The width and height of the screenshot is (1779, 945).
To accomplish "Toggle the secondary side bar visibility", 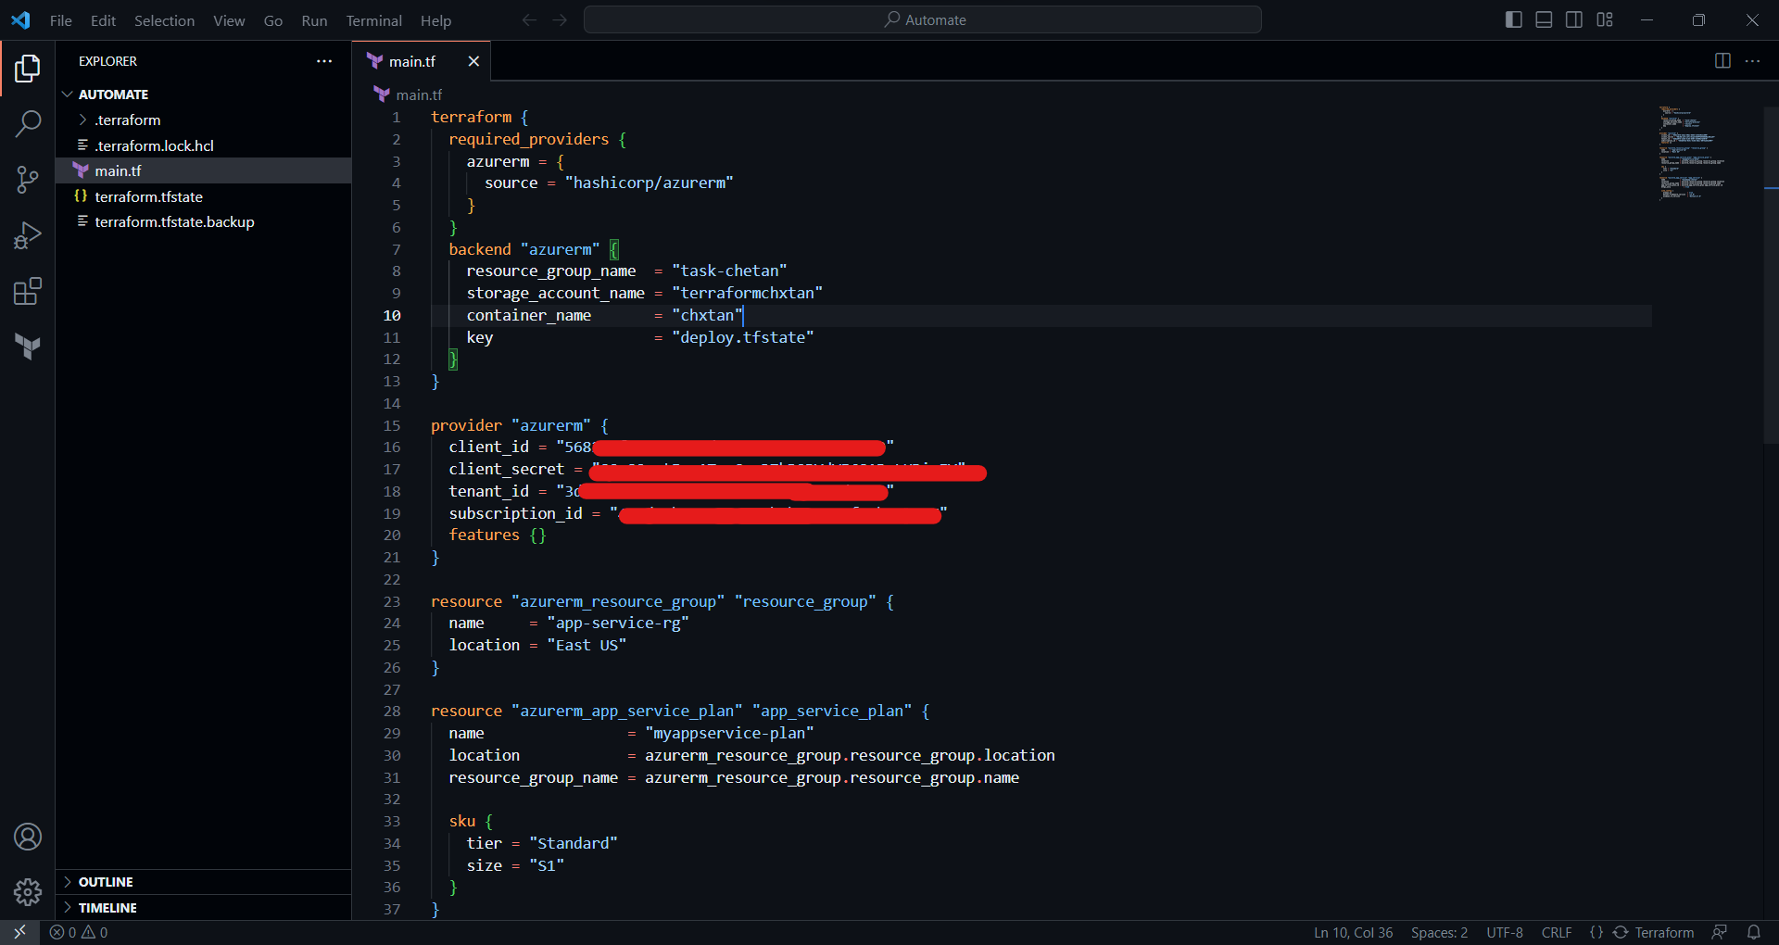I will [x=1574, y=19].
